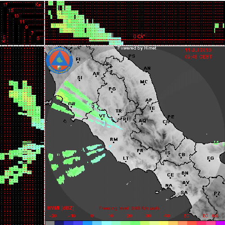Click the 13 km altitude label
Screen dimensions: 225x225
pos(17,16)
